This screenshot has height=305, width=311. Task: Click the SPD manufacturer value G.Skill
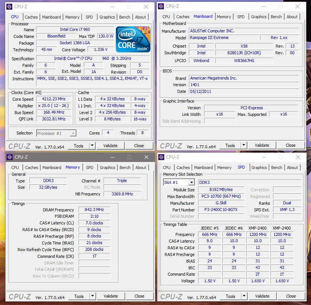[221, 203]
